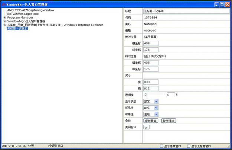Click the relative position 横坐标 field
The height and width of the screenshot is (150, 232).
click(x=151, y=63)
